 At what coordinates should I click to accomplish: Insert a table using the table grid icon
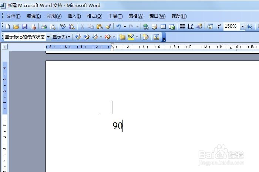(x=163, y=27)
